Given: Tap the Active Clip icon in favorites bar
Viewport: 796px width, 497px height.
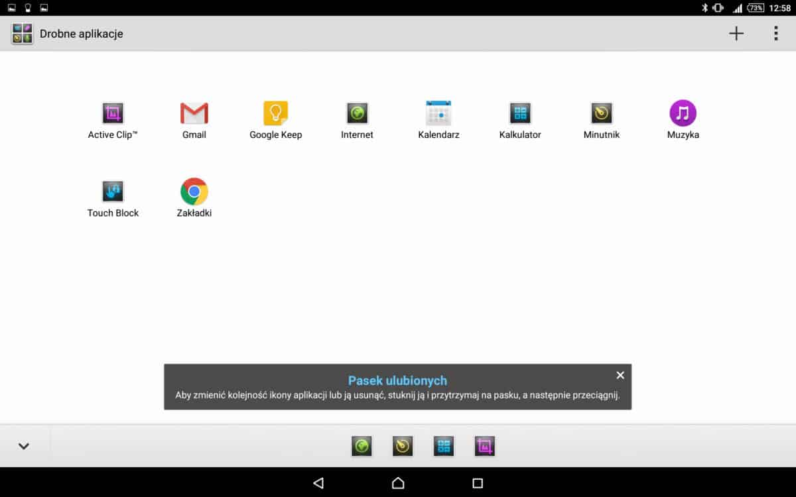Looking at the screenshot, I should coord(485,446).
